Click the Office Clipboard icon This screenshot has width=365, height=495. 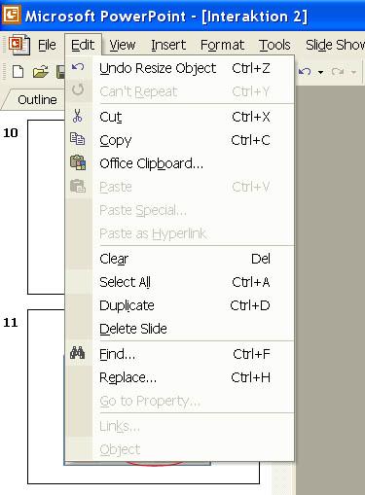coord(78,162)
